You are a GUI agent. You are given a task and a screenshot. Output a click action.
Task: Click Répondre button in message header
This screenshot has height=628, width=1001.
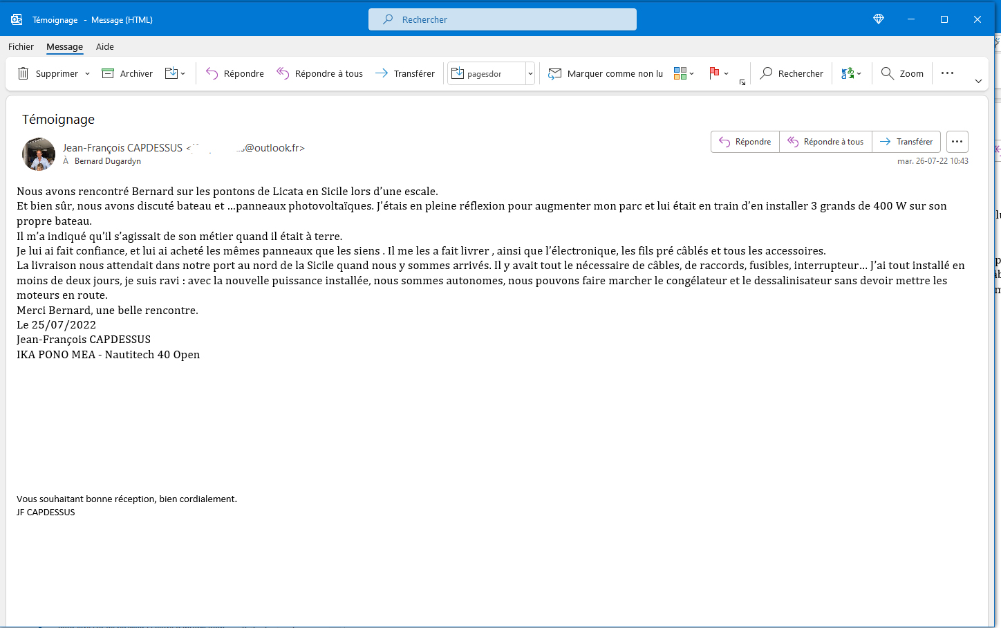(745, 142)
